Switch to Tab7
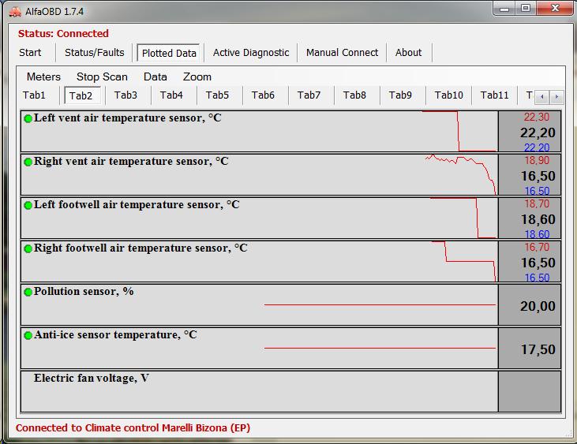The image size is (577, 444). click(309, 95)
